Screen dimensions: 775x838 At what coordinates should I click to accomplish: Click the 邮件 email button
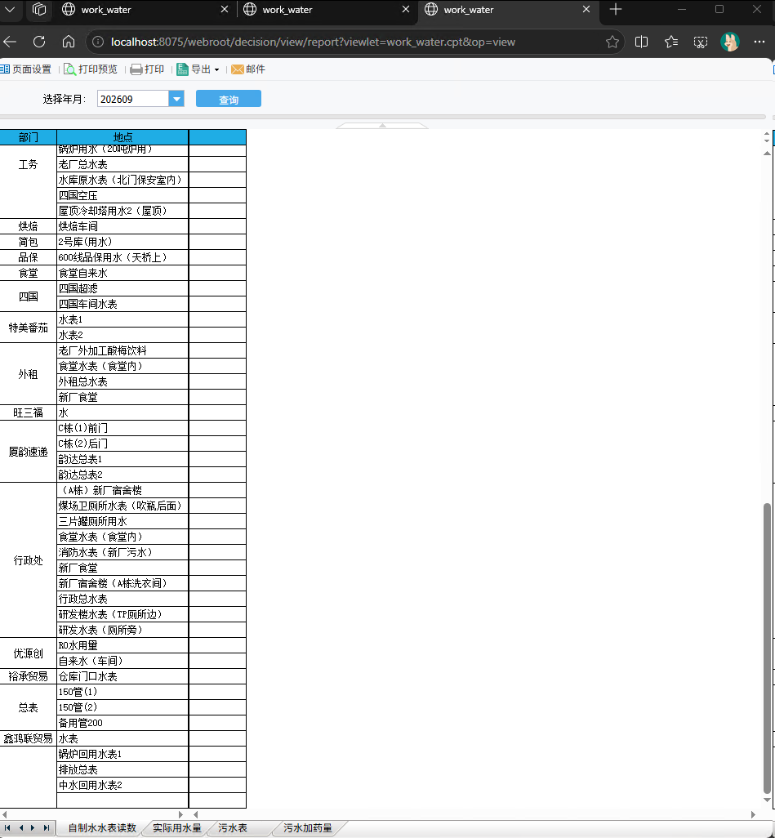coord(248,69)
